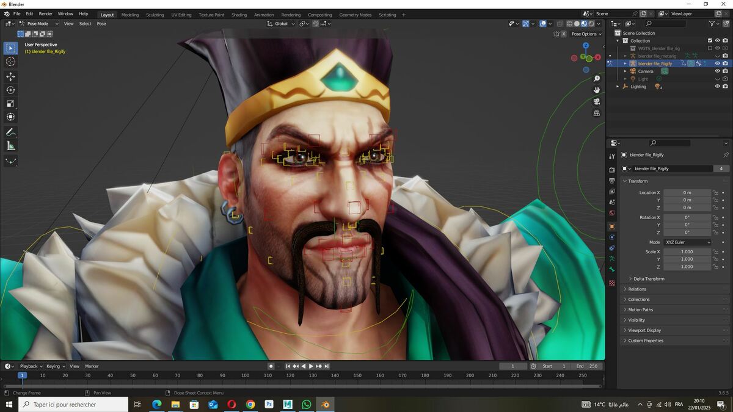This screenshot has width=733, height=412.
Task: Open the Object properties tab
Action: (x=612, y=226)
